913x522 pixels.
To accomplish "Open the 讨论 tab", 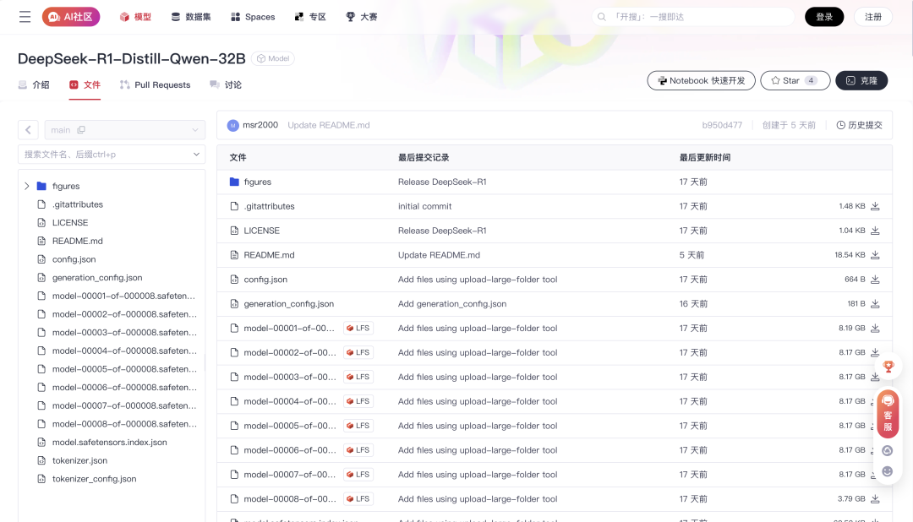I will [226, 85].
